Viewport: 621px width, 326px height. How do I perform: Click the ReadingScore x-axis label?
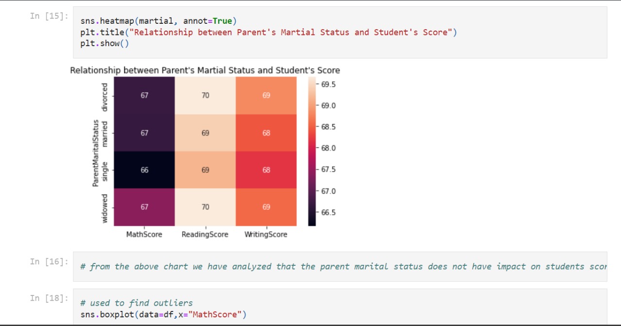tap(205, 234)
